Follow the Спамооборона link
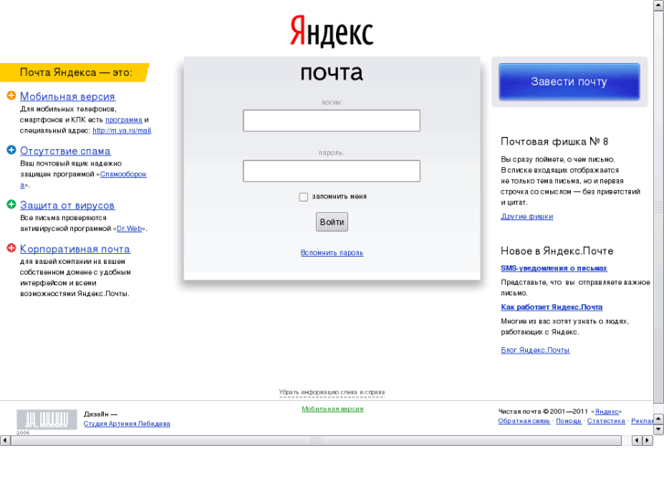664x498 pixels. click(123, 175)
